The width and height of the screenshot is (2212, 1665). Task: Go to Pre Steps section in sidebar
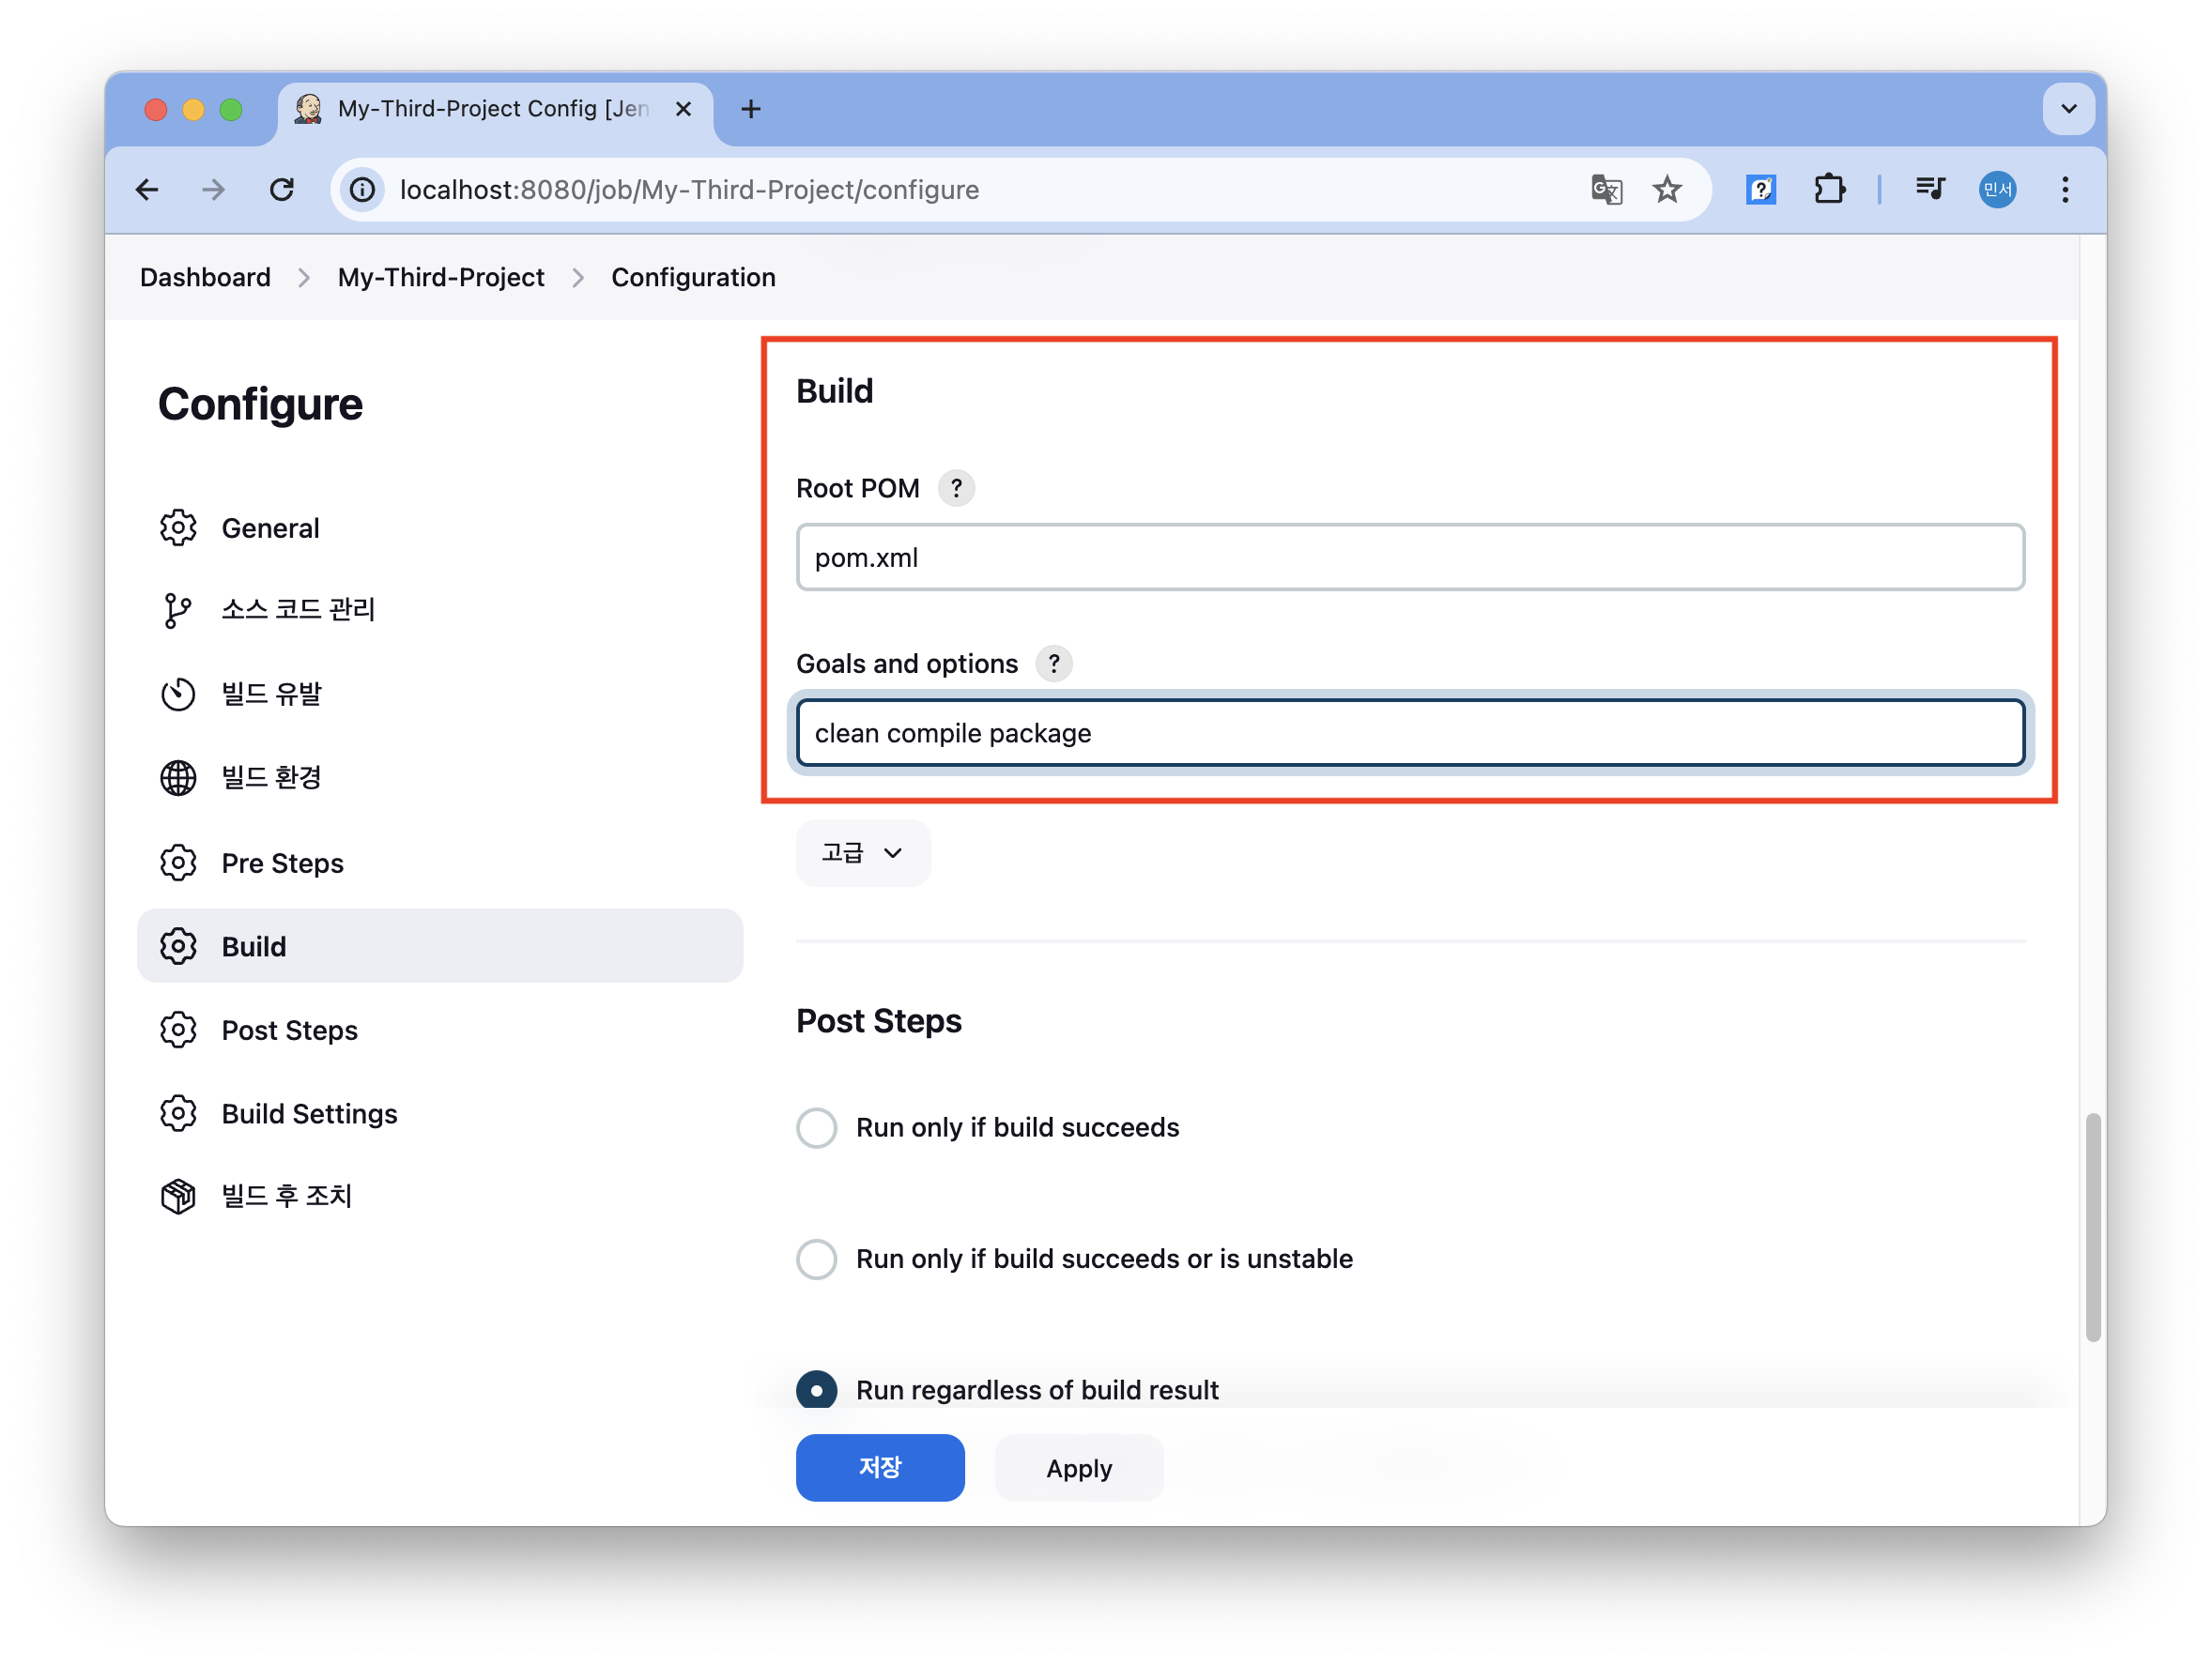(x=282, y=863)
